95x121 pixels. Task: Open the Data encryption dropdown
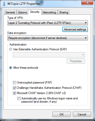48,38
